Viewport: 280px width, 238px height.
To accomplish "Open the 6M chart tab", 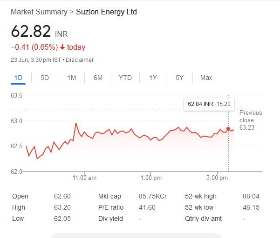I will (x=98, y=78).
